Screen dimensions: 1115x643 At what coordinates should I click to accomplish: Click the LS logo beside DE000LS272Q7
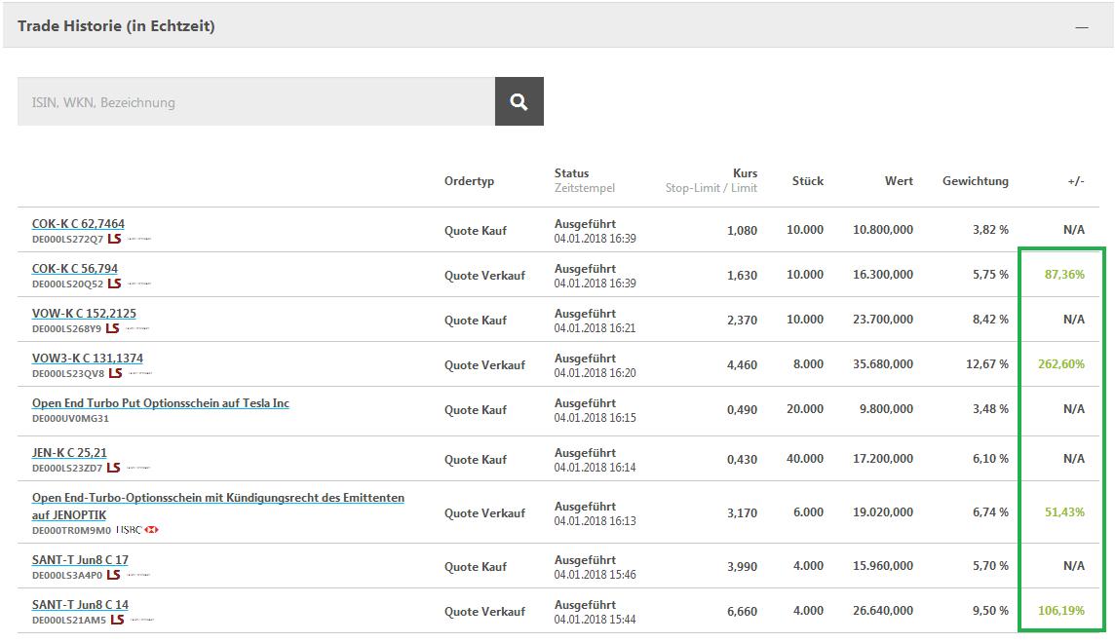click(114, 239)
